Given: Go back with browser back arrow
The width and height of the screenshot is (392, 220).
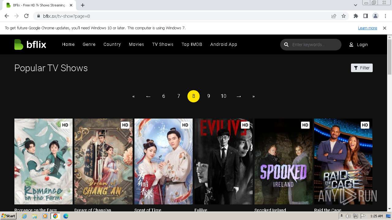Looking at the screenshot, I should point(7,16).
